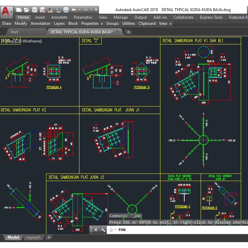Switch to the Layout1 tab
Image resolution: width=248 pixels, height=248 pixels.
[33, 237]
